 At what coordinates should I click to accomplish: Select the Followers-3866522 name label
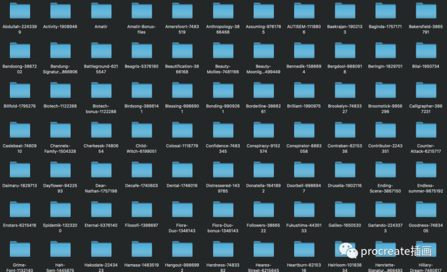coord(263,228)
